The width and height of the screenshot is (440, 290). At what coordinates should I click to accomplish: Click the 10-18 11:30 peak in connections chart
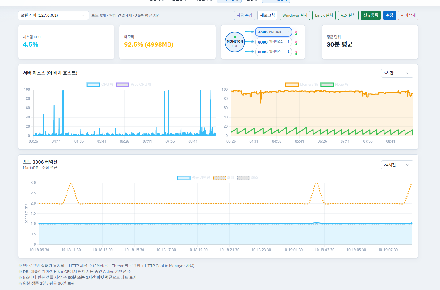(71, 184)
